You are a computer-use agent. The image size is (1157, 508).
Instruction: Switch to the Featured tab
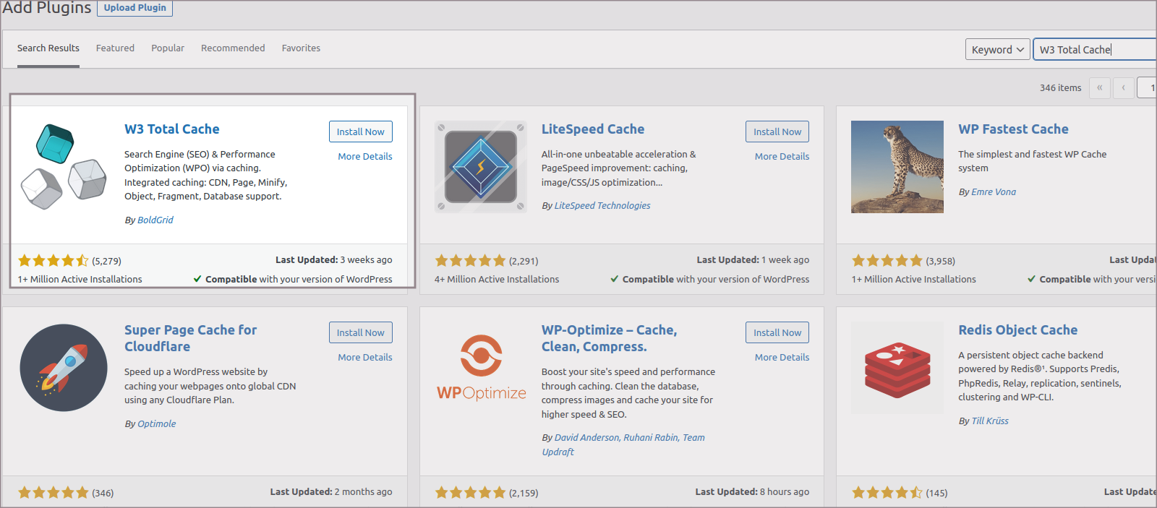[115, 48]
